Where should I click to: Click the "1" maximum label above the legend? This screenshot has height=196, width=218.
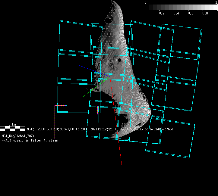[216, 2]
